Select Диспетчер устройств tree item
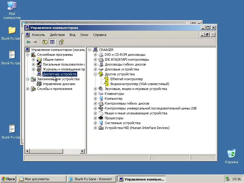Image resolution: width=244 pixels, height=183 pixels. [59, 74]
